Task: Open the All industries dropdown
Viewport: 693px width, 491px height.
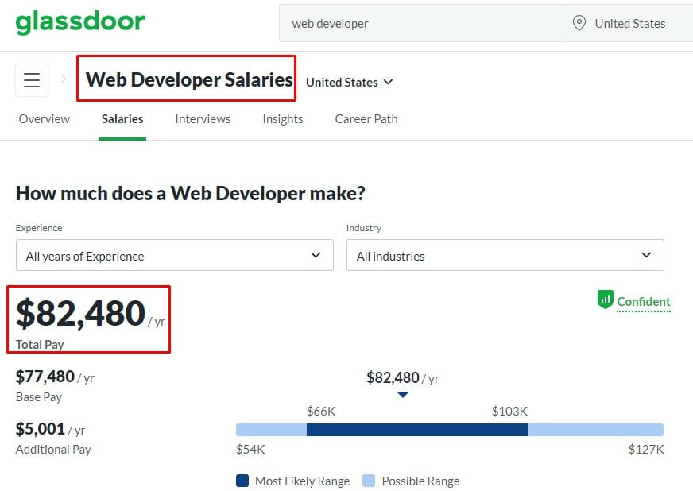Action: (505, 255)
